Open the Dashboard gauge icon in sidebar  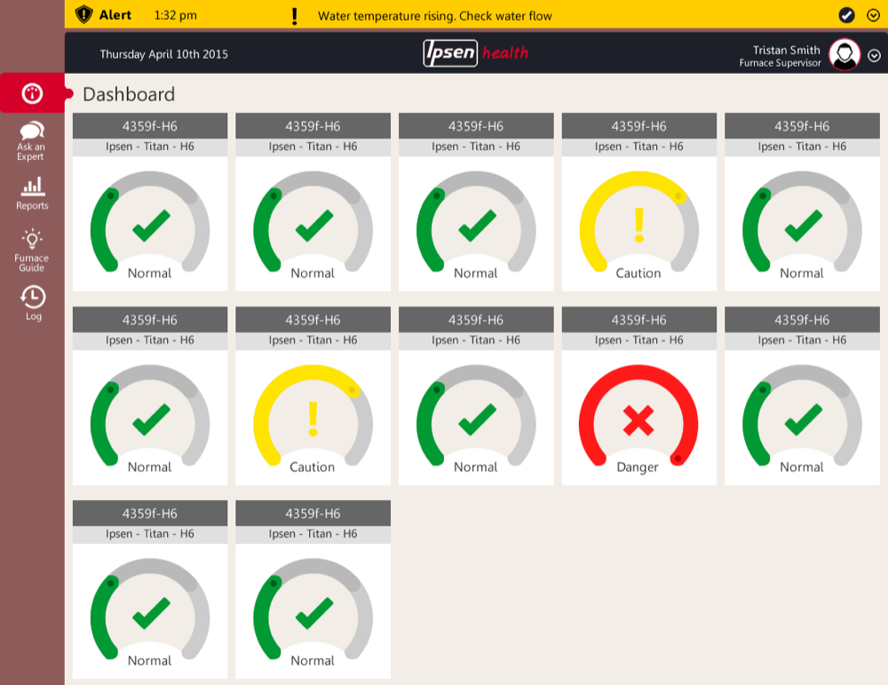point(33,93)
